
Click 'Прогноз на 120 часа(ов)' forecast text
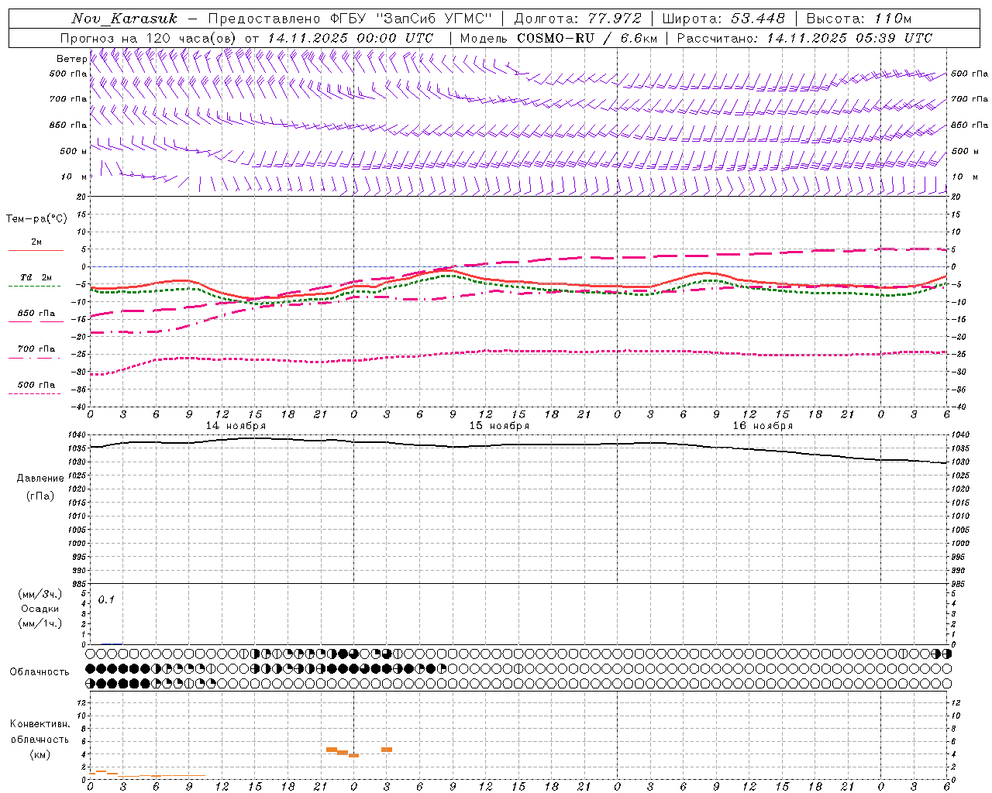(149, 38)
